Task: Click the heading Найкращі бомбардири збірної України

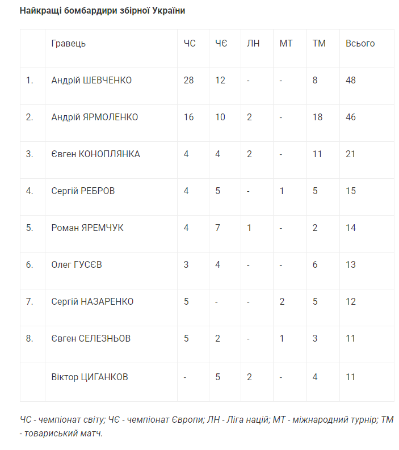Action: (x=102, y=11)
